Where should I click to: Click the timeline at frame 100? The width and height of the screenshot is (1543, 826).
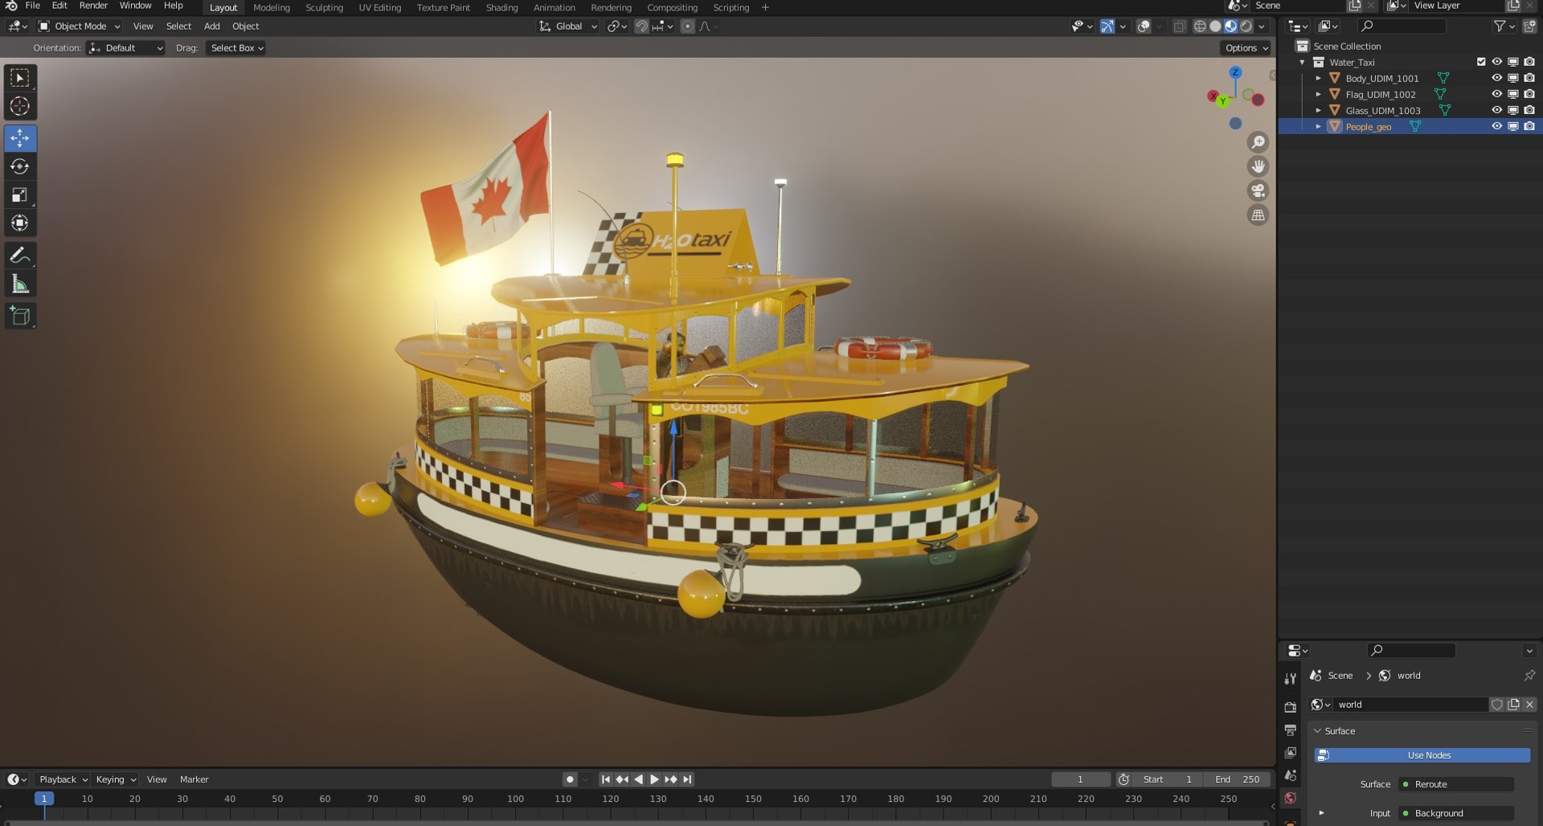pyautogui.click(x=515, y=799)
